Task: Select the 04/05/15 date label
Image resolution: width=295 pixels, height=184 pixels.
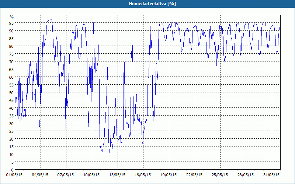Action: [x=40, y=175]
